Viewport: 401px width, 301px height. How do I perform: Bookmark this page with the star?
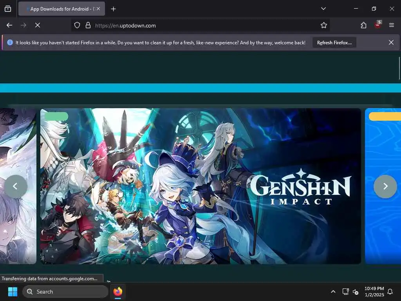coord(324,25)
